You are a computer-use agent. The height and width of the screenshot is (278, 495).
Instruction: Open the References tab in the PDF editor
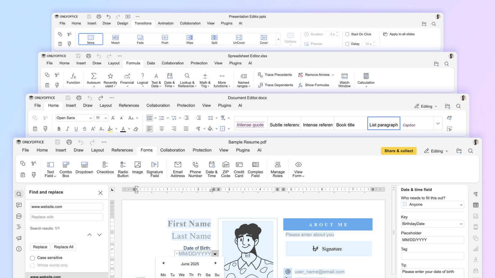point(122,150)
